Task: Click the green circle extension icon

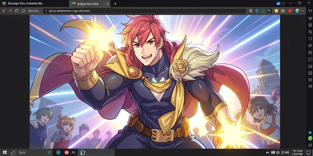Action: [263, 11]
